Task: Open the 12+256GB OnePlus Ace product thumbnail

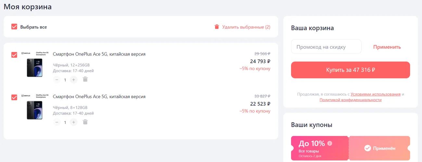Action: coord(35,64)
